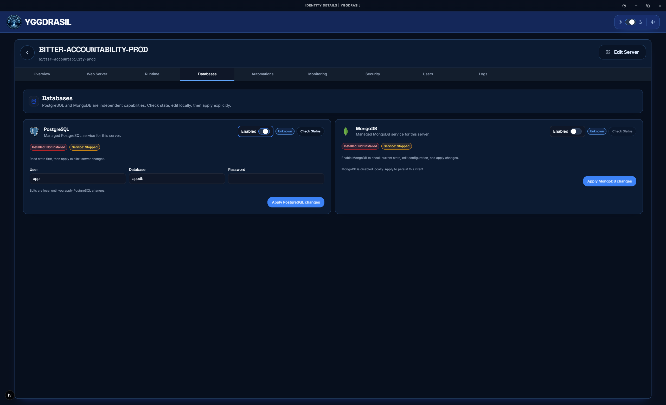
Task: Switch to the Logs tab
Action: coord(483,74)
